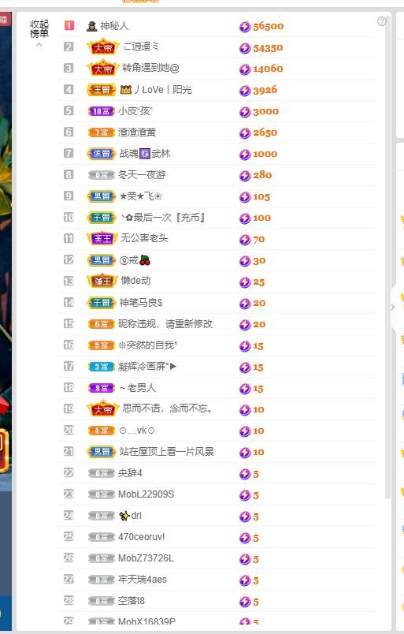
Task: Select the 10富 badge of 小皮°孩°
Action: click(x=102, y=111)
